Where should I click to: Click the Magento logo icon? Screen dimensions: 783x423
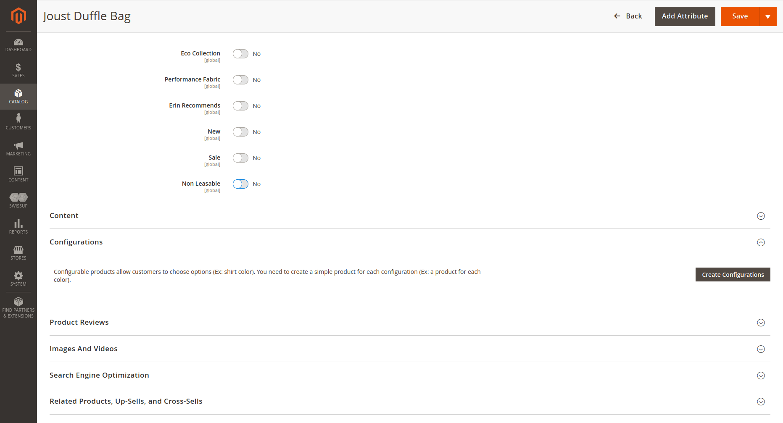click(x=18, y=16)
